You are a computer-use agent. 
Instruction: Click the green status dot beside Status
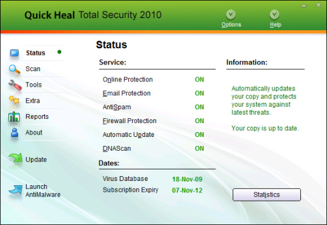59,52
